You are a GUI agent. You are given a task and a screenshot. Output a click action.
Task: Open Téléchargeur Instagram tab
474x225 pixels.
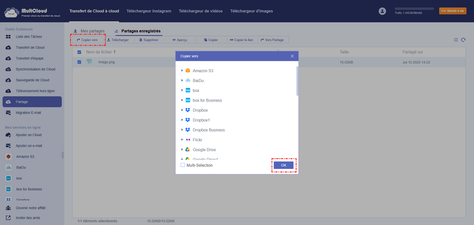[x=149, y=11]
